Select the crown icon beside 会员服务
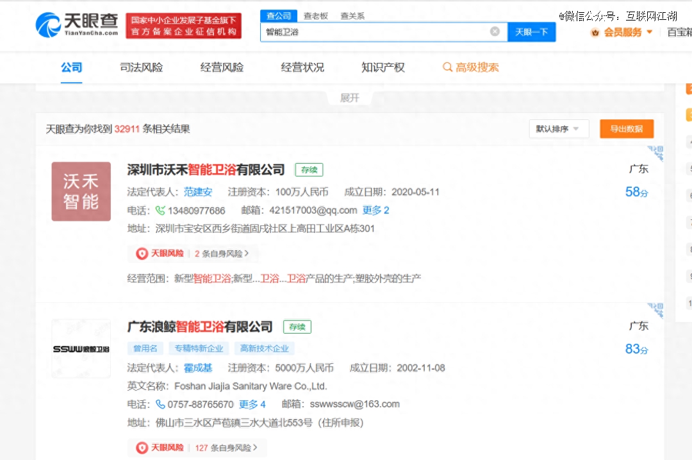This screenshot has height=460, width=692. [595, 32]
